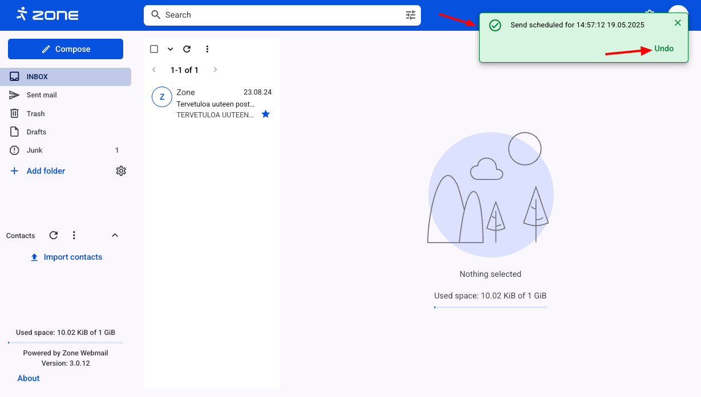The image size is (701, 397).
Task: Collapse the Contacts section
Action: tap(115, 235)
